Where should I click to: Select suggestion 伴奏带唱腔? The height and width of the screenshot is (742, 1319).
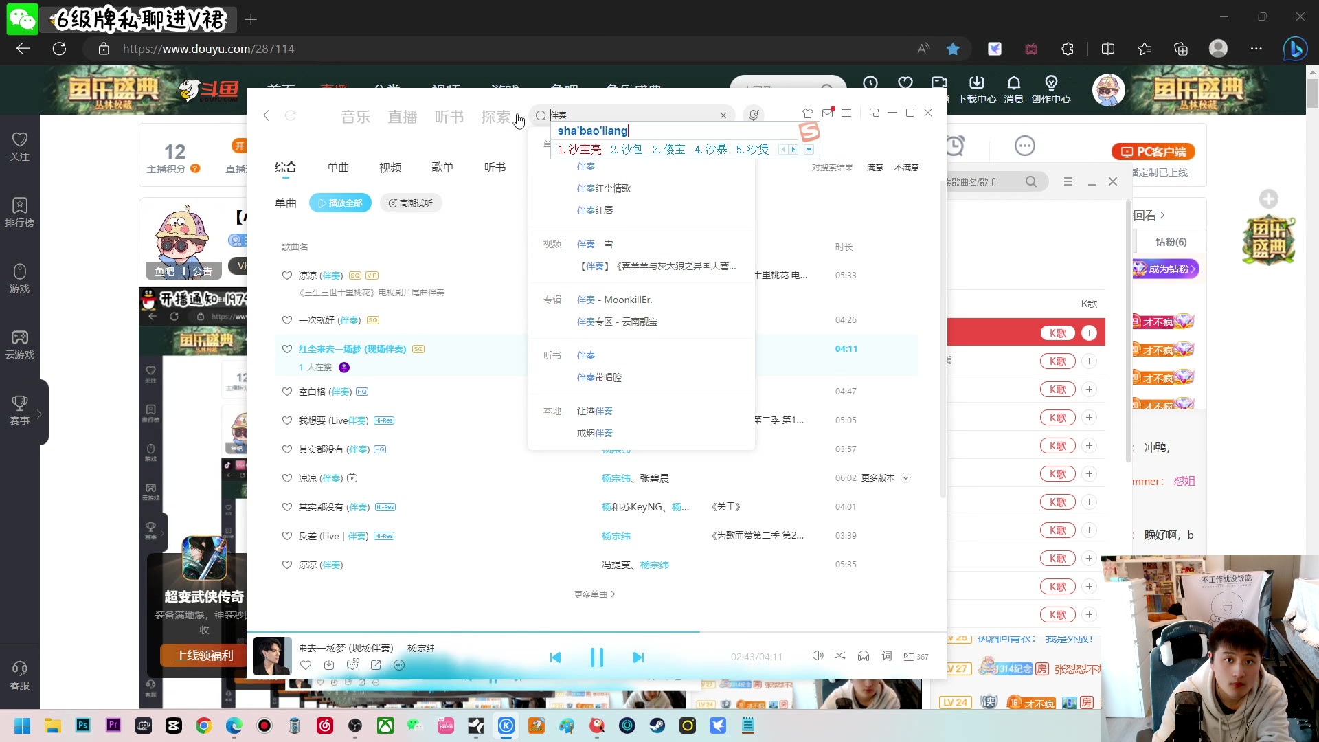pos(599,377)
